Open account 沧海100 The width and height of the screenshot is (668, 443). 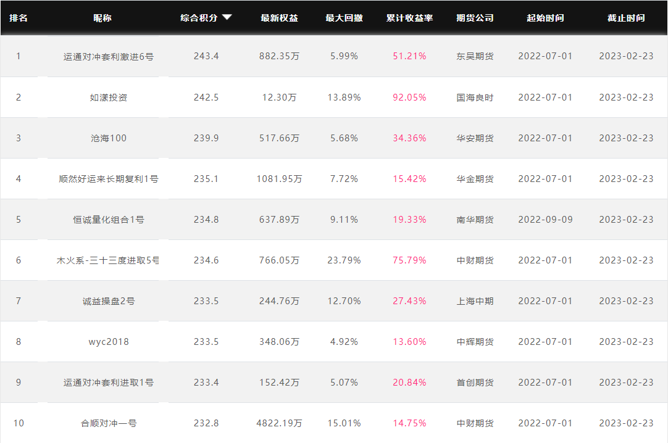[x=109, y=138]
